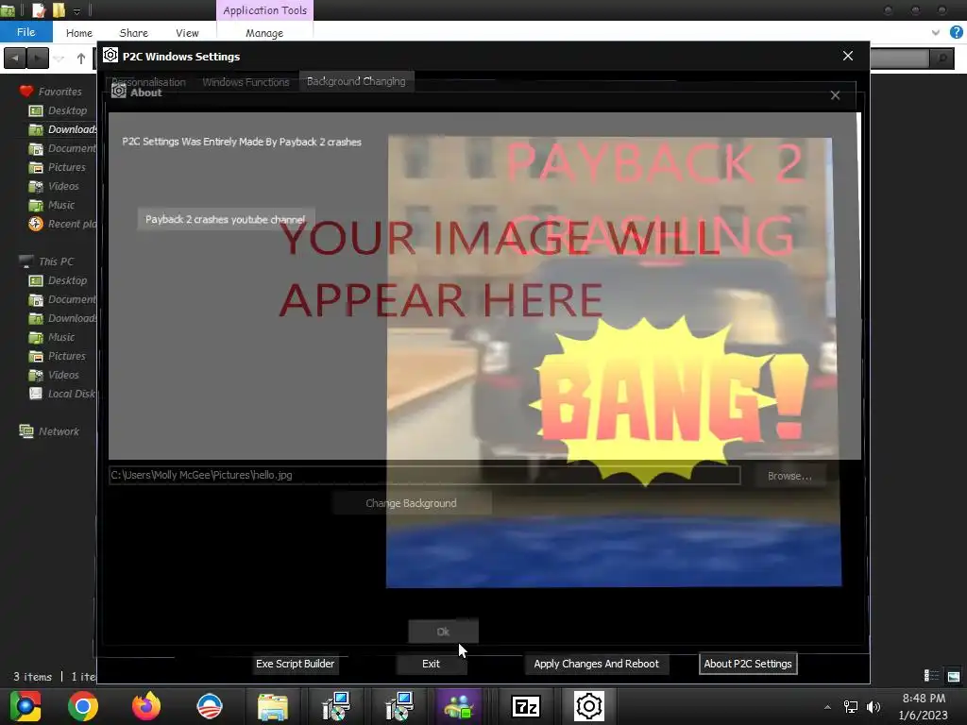The image size is (967, 725).
Task: Open Music under This PC
Action: point(54,337)
